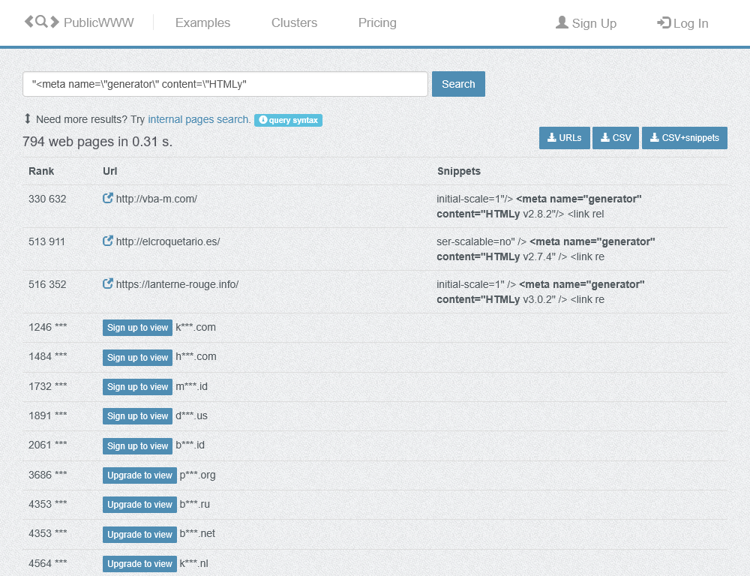750x576 pixels.
Task: Click the http://vba-m.com/ result URL
Action: [x=156, y=199]
